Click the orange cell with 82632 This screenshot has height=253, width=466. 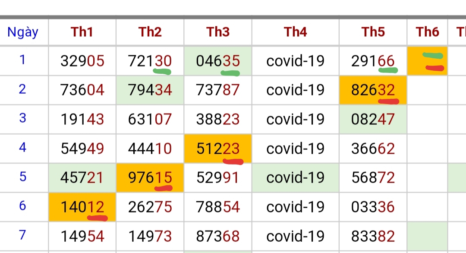point(373,90)
